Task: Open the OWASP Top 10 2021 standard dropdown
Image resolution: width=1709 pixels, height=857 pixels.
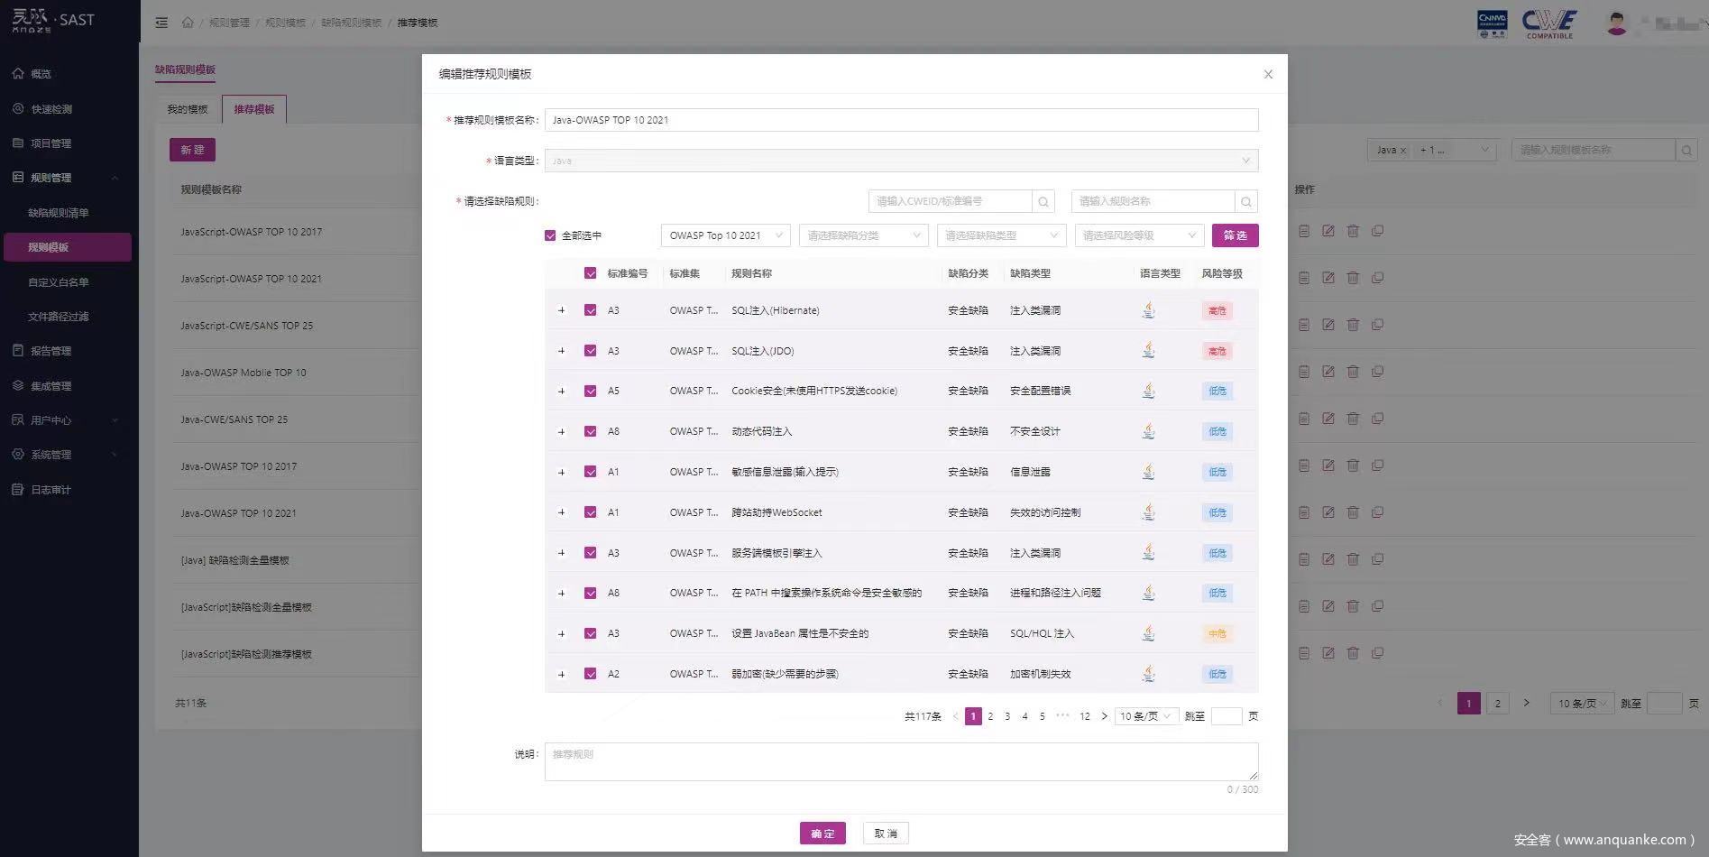Action: coord(725,235)
